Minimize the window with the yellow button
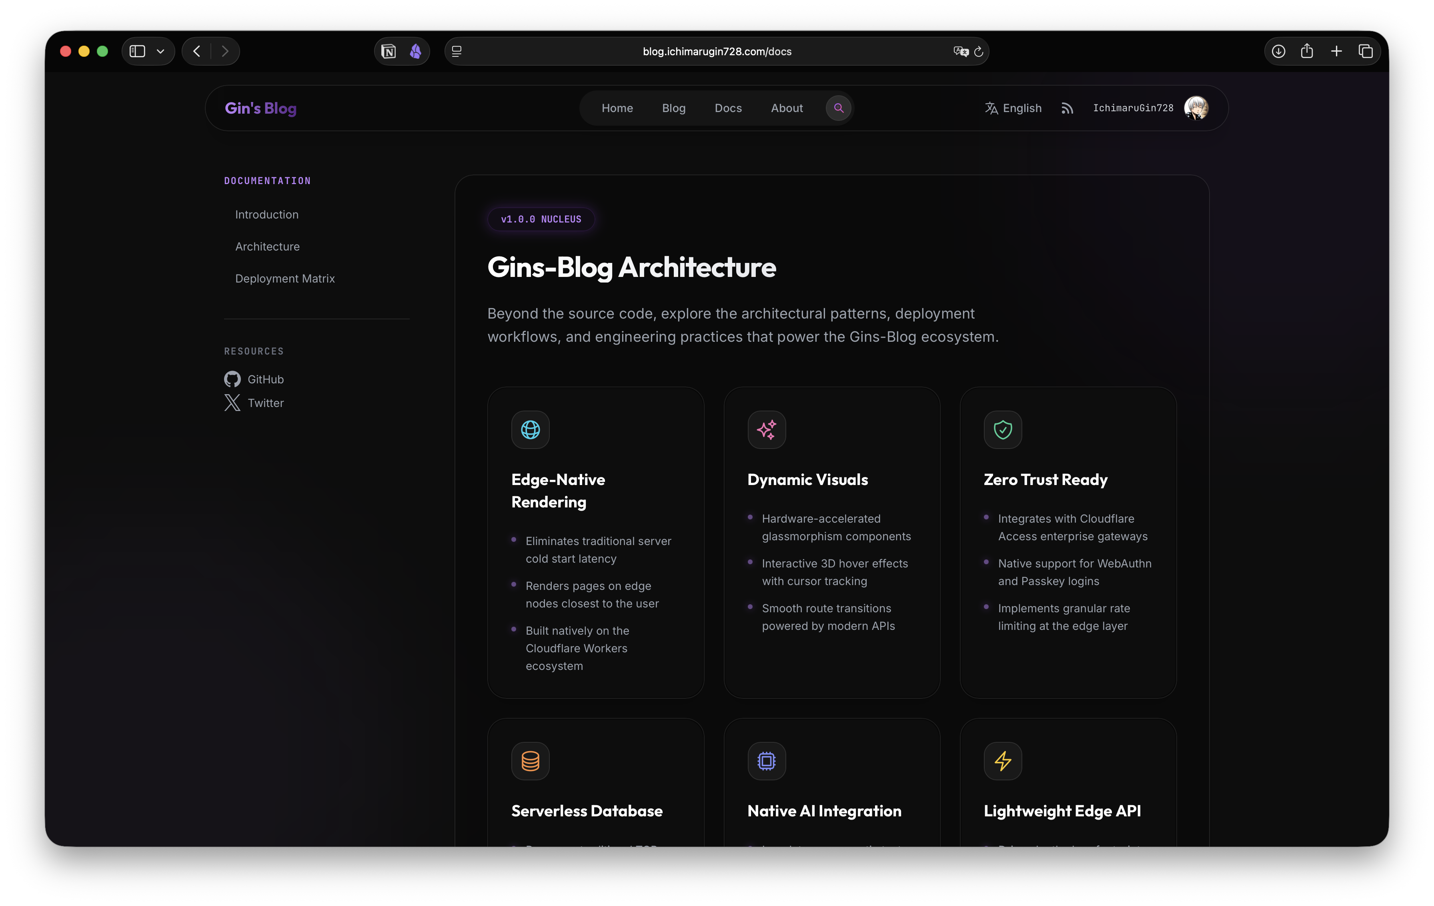This screenshot has height=906, width=1434. [x=84, y=51]
